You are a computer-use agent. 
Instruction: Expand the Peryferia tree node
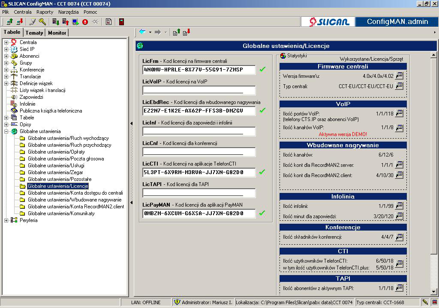click(x=6, y=220)
